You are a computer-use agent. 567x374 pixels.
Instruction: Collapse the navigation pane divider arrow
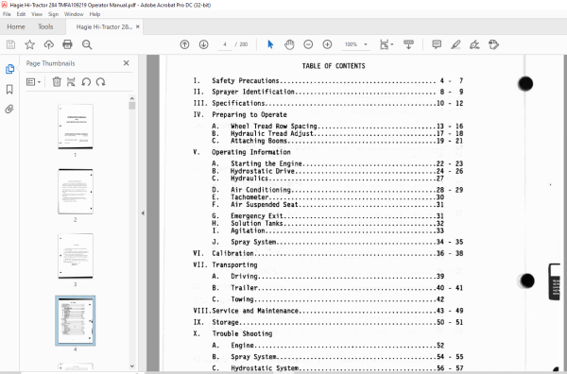point(143,213)
